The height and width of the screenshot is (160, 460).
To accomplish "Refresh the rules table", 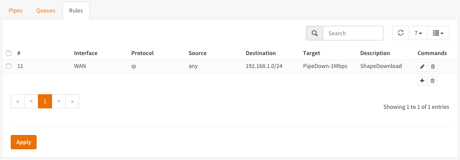I will (401, 33).
